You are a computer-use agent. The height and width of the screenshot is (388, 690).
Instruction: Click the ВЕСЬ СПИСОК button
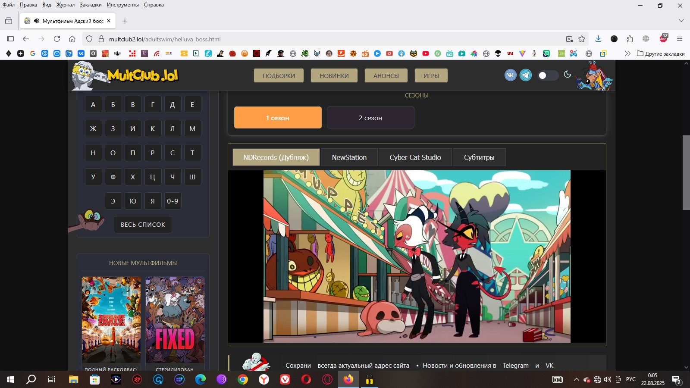[x=143, y=225]
